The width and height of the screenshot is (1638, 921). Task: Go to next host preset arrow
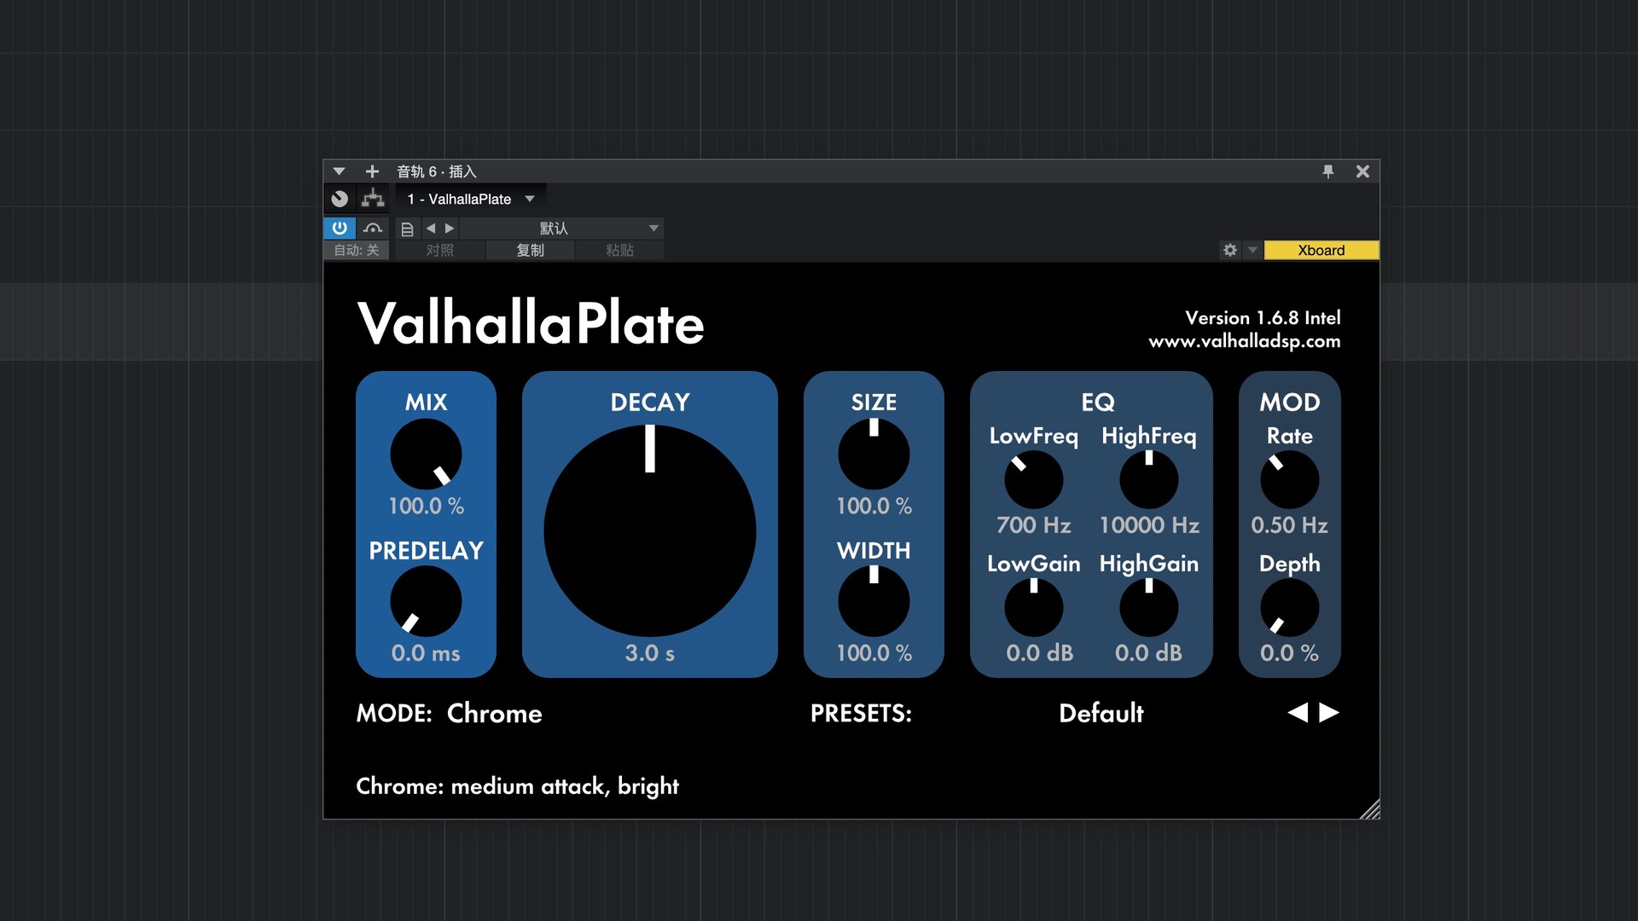[x=450, y=228]
